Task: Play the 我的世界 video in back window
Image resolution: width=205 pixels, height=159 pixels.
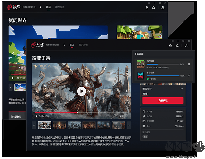Action: pyautogui.click(x=13, y=78)
